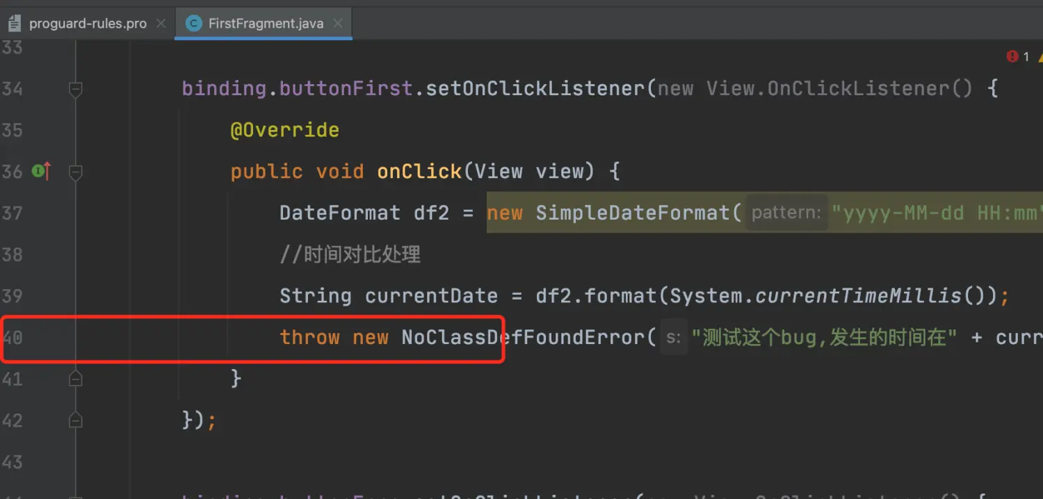Screen dimensions: 1043x499
Task: Close the proguard-rules.pro tab
Action: click(x=161, y=24)
